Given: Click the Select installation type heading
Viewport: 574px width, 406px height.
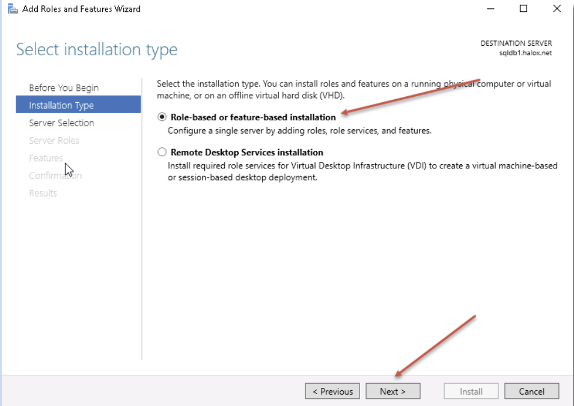Looking at the screenshot, I should [97, 49].
